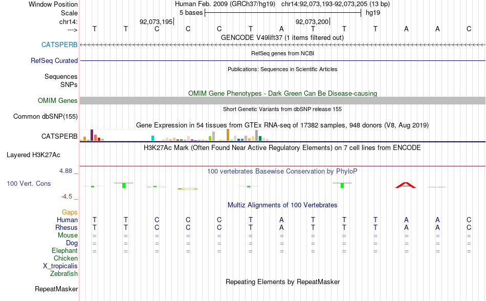Click the Scale label
Image resolution: width=486 pixels, height=301 pixels.
(69, 13)
